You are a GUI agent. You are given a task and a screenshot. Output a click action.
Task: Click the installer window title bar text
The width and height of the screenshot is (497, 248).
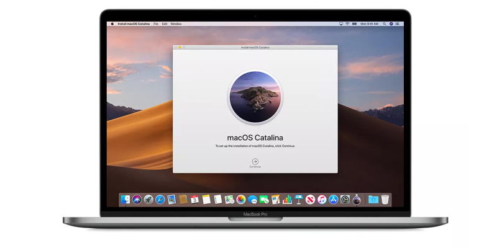pyautogui.click(x=255, y=47)
